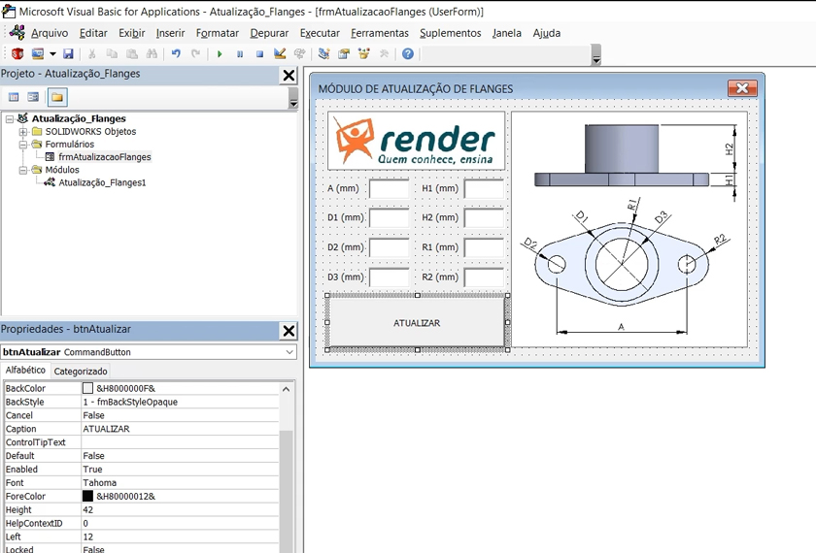Select the Atualização_Flanges1 module
Viewport: 816px width, 553px height.
coord(101,182)
